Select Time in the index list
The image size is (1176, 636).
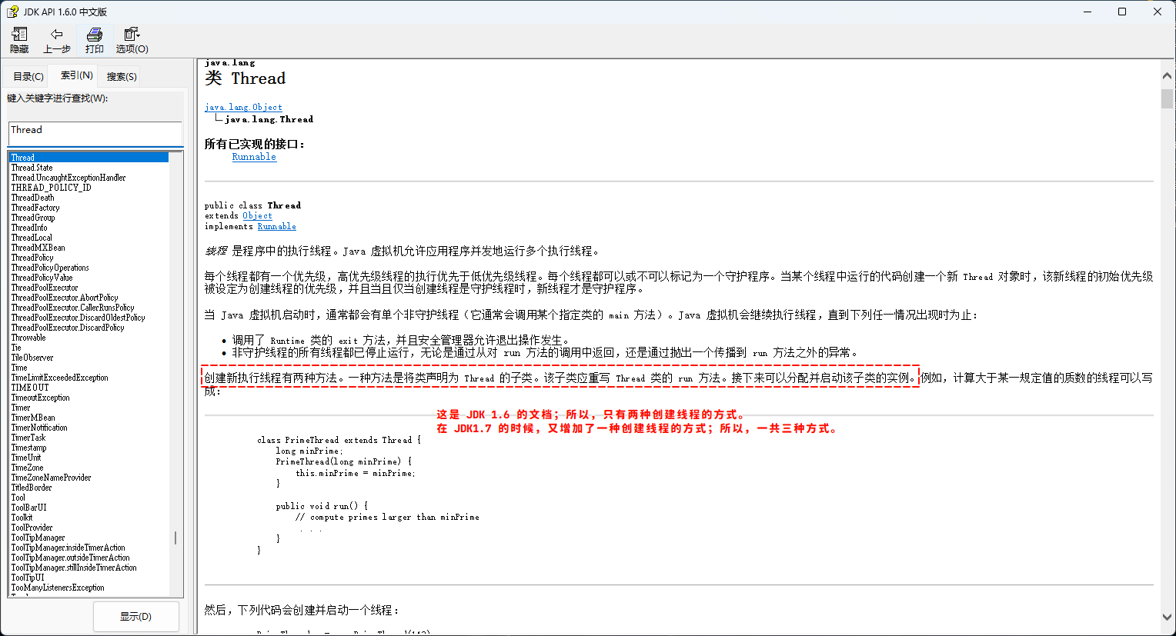[x=19, y=367]
